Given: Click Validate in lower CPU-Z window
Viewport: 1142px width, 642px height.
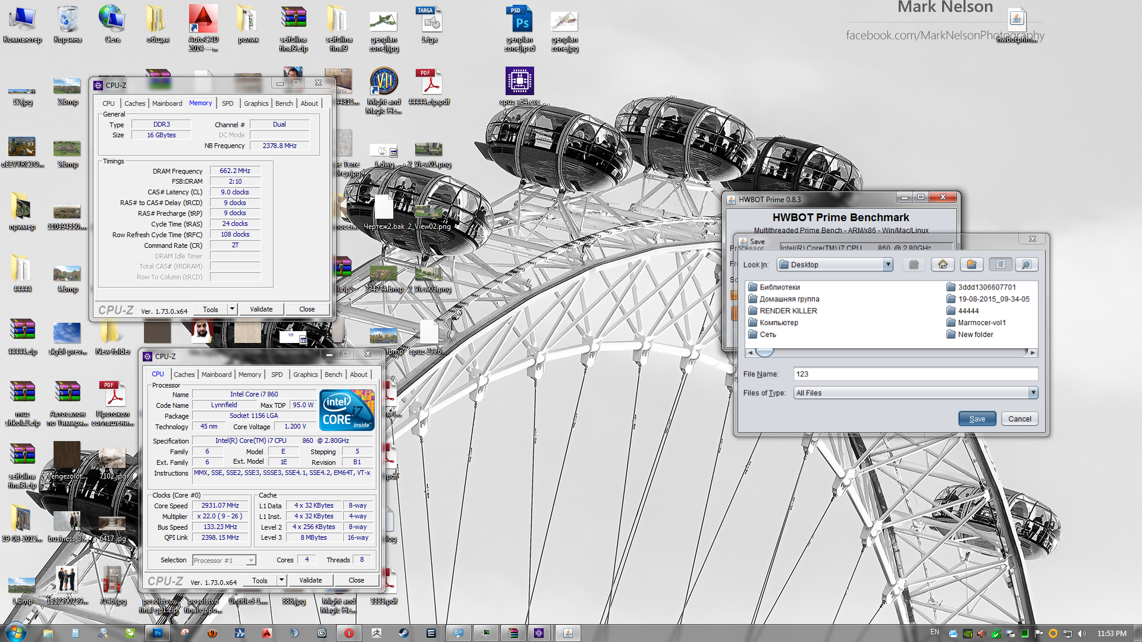Looking at the screenshot, I should pos(310,580).
